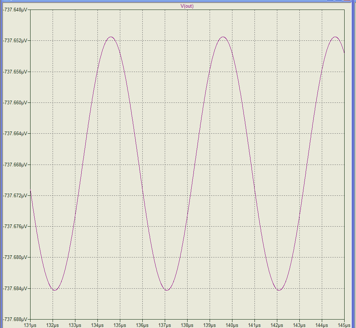Select the 134µs horizontal axis value
The image size is (356, 328).
97,325
